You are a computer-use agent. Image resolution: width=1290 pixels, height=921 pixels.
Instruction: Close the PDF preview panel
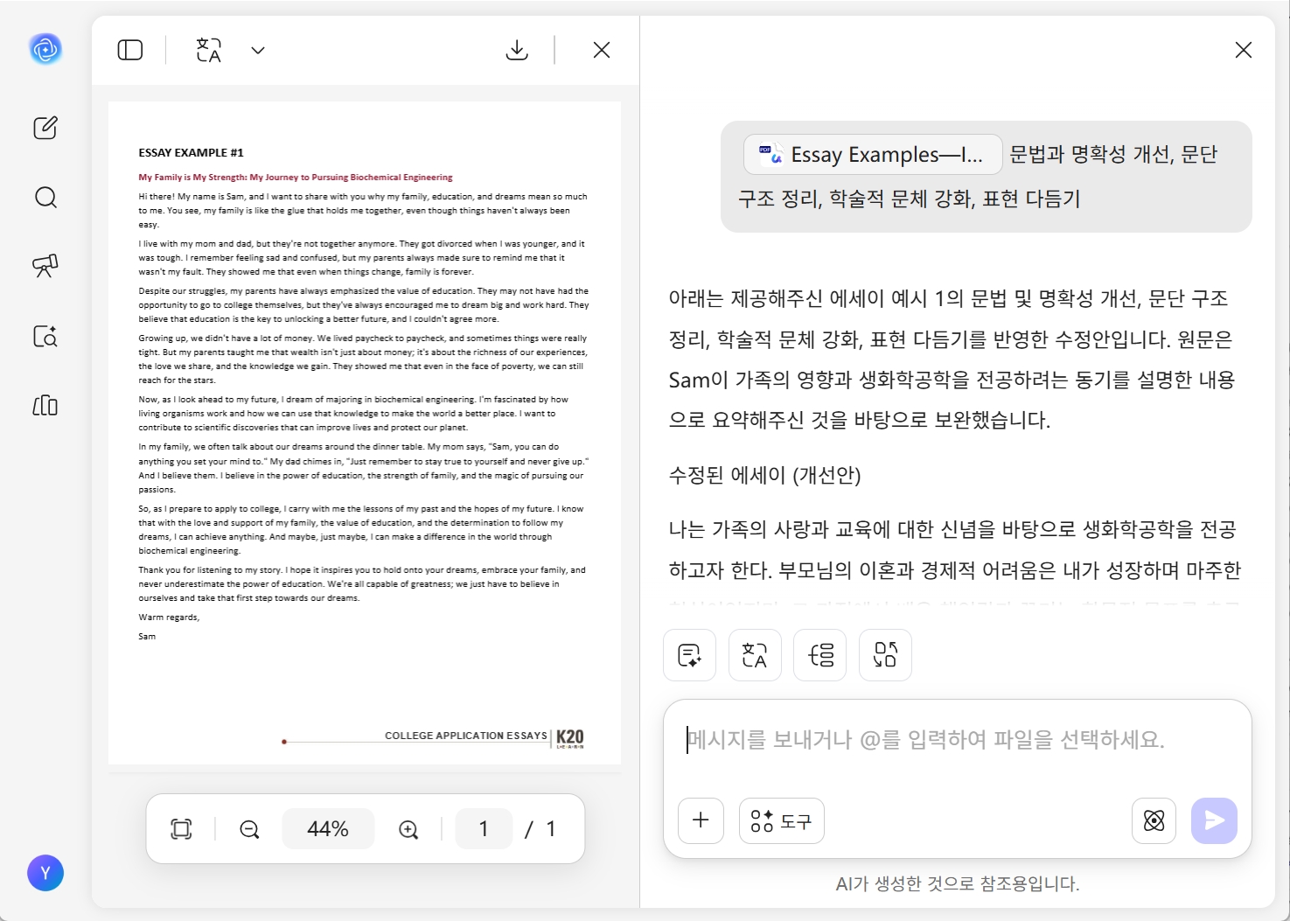point(602,50)
